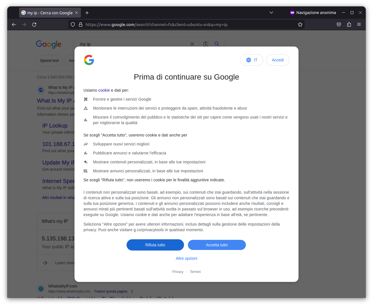The height and width of the screenshot is (306, 373).
Task: Open the Privacy link at dialog bottom
Action: tap(178, 272)
